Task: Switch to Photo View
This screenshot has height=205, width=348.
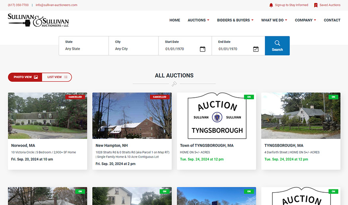Action: [x=25, y=77]
